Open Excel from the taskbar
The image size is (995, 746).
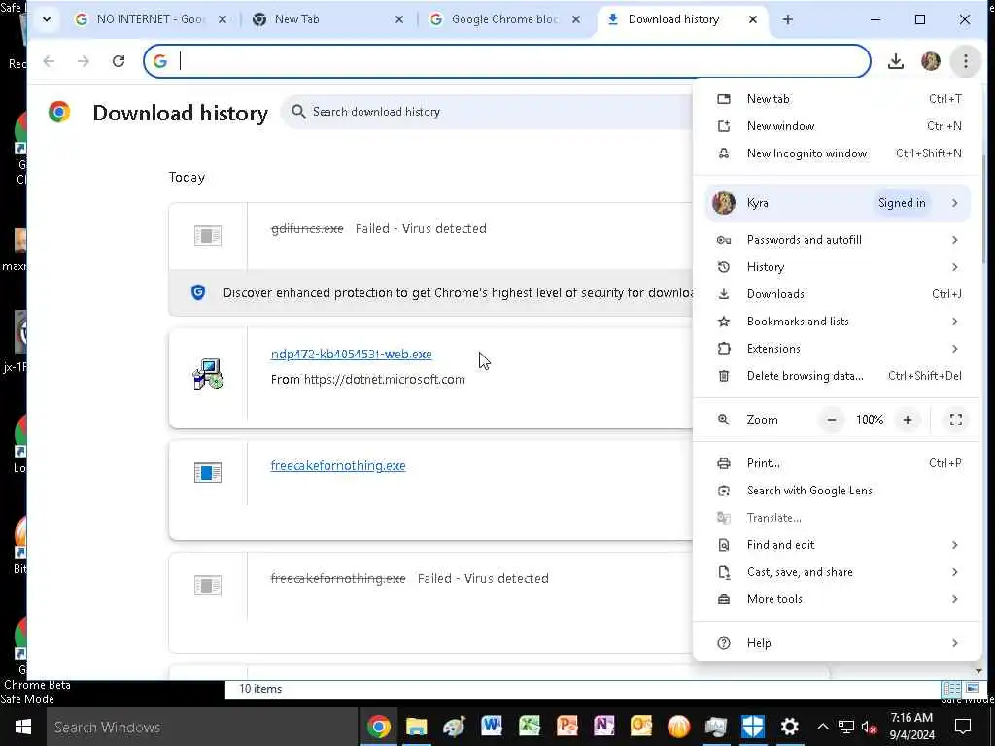coord(530,727)
